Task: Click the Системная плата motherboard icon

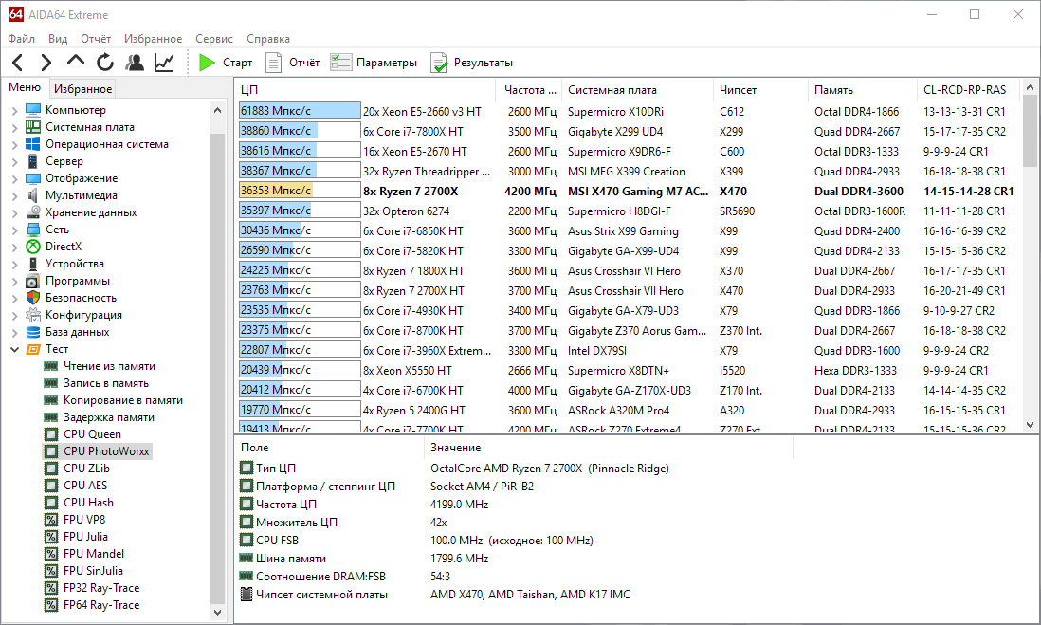Action: [x=33, y=127]
